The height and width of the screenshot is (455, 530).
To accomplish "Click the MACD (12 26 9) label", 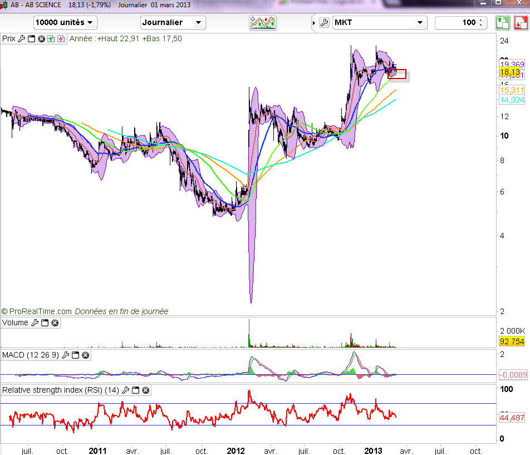I will pyautogui.click(x=30, y=355).
